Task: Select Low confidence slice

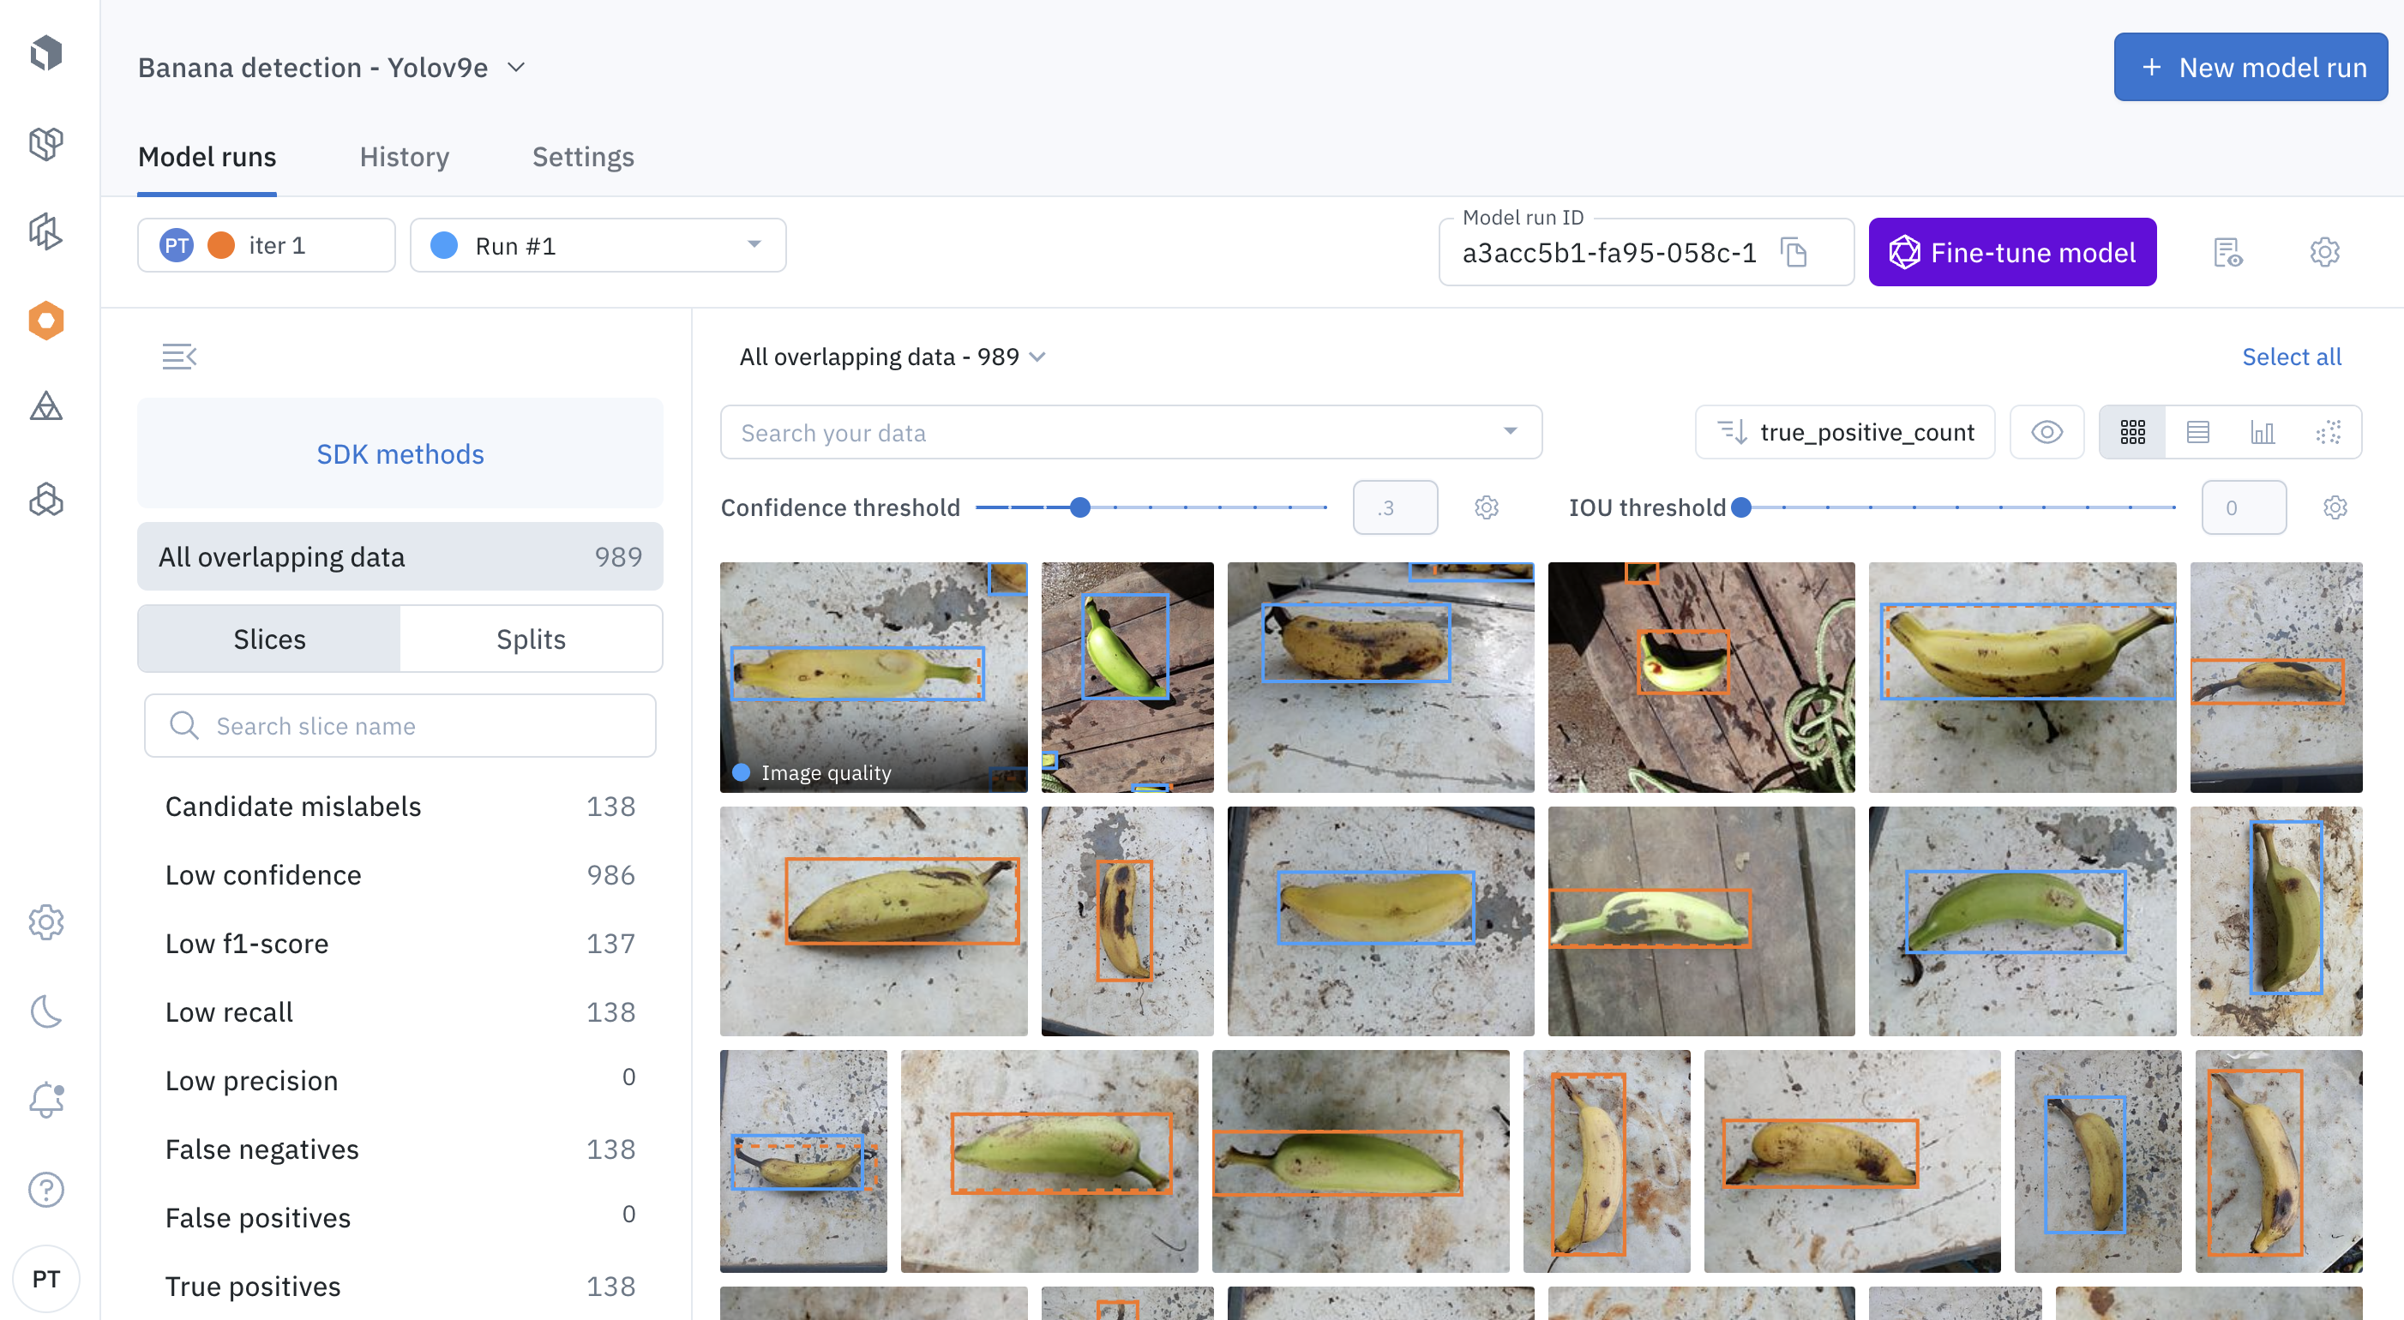Action: tap(400, 875)
